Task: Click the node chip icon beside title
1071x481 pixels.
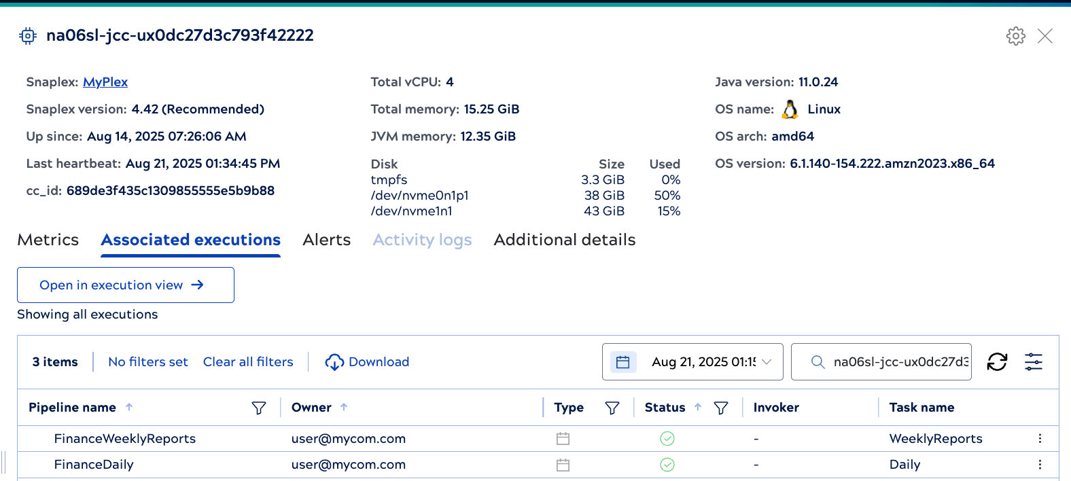Action: coord(28,36)
